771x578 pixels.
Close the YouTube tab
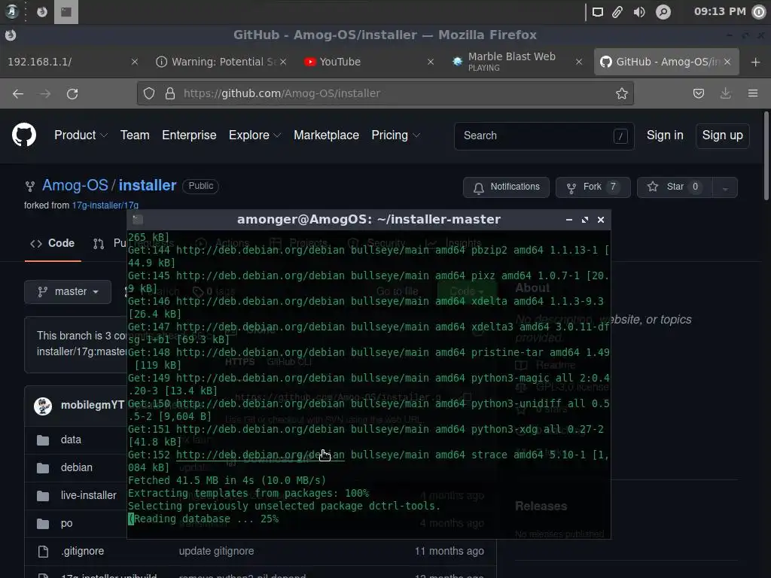point(431,62)
